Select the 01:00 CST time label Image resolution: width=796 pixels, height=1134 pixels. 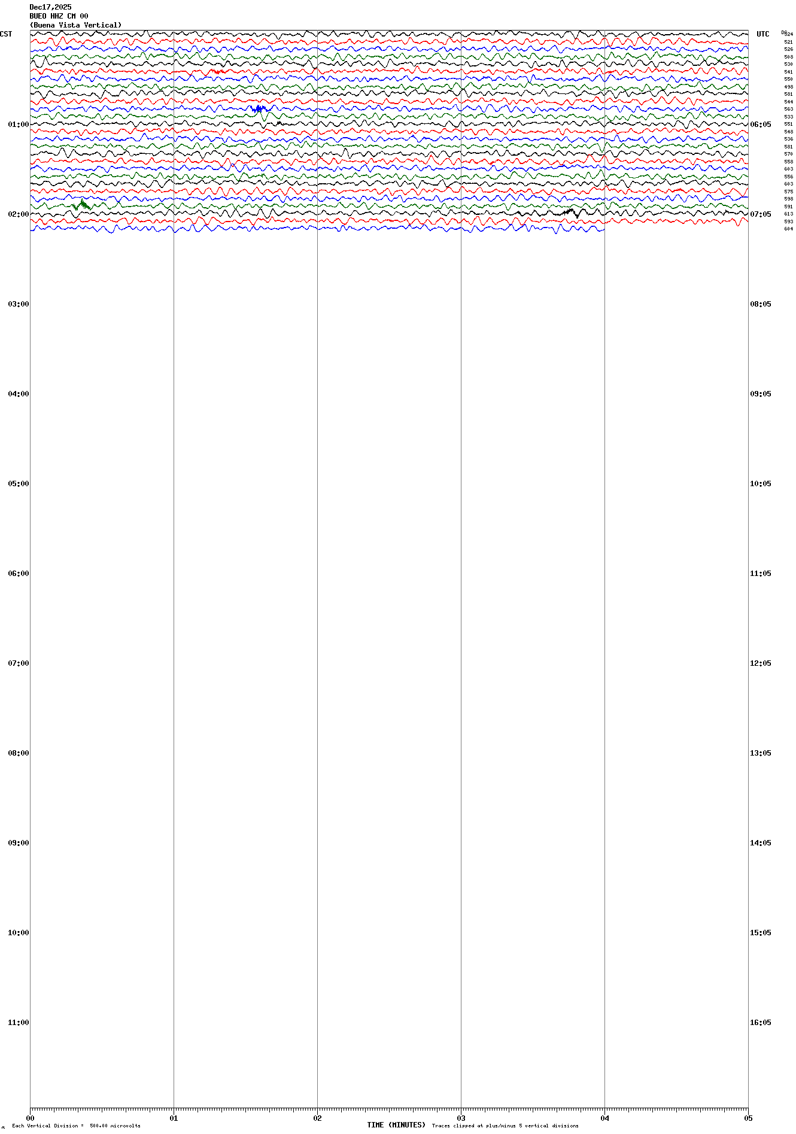(18, 125)
